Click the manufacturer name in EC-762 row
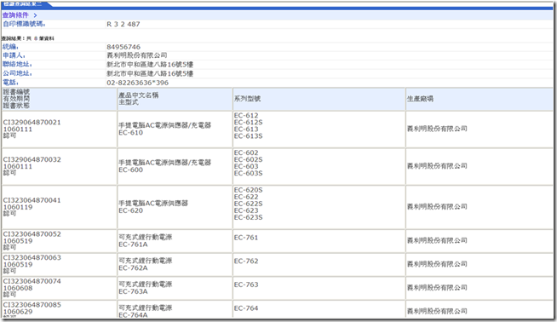This screenshot has height=322, width=557. pos(437,264)
